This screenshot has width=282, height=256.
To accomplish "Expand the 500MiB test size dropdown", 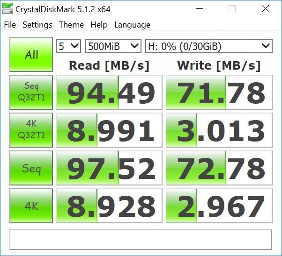I will 113,46.
